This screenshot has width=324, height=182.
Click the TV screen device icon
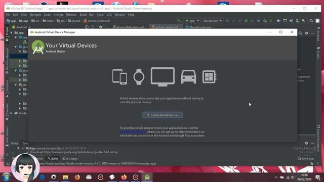click(163, 77)
